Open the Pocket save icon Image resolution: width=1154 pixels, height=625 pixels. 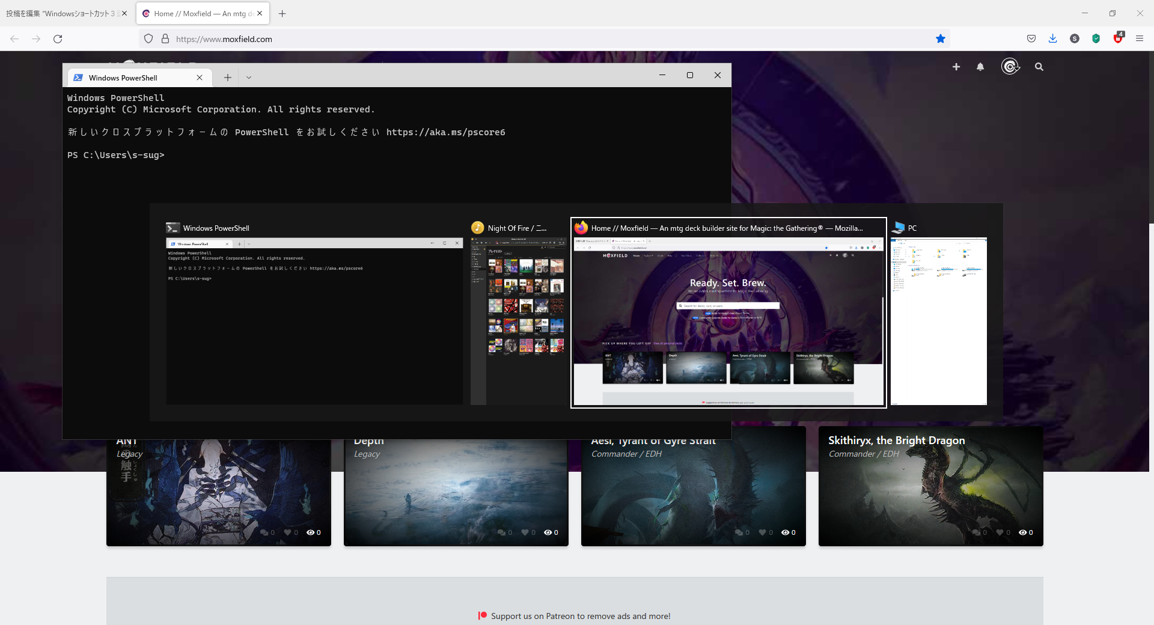(x=1031, y=39)
